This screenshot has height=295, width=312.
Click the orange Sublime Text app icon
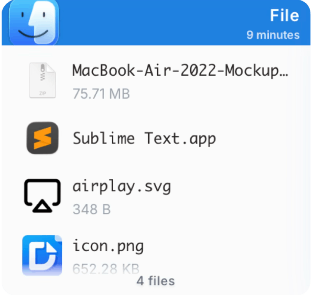(43, 138)
